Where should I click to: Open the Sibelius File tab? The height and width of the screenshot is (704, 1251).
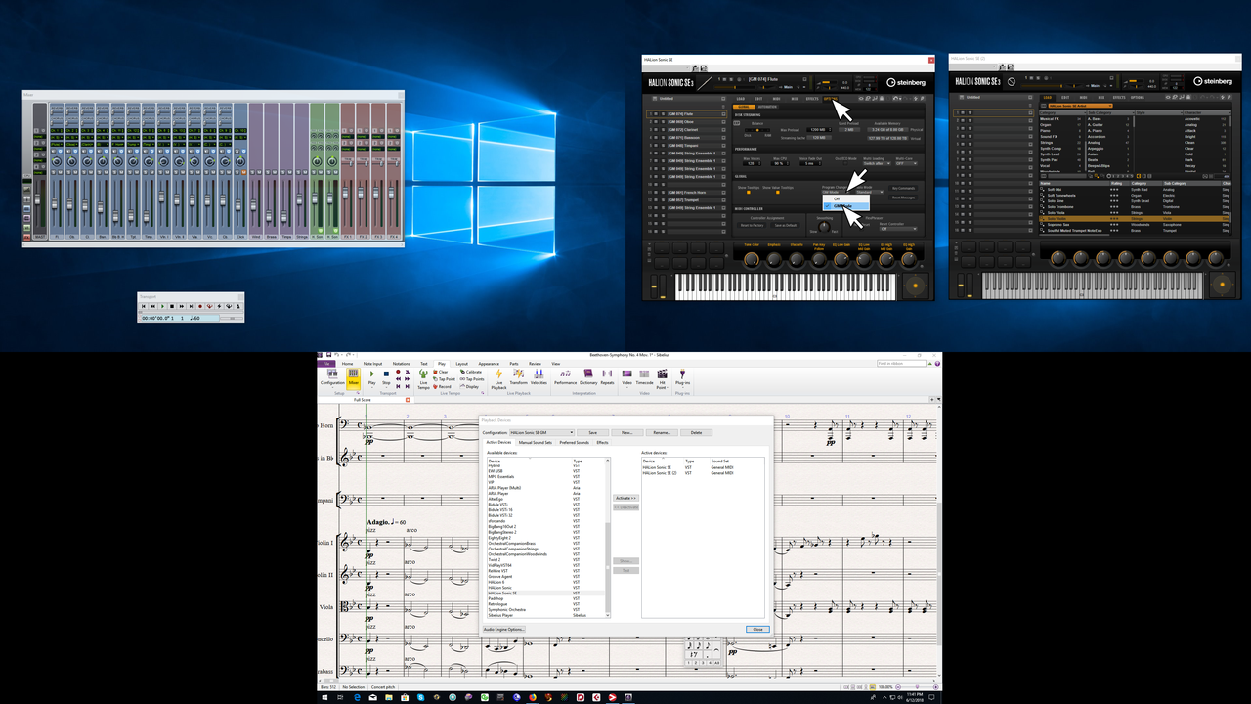point(326,363)
